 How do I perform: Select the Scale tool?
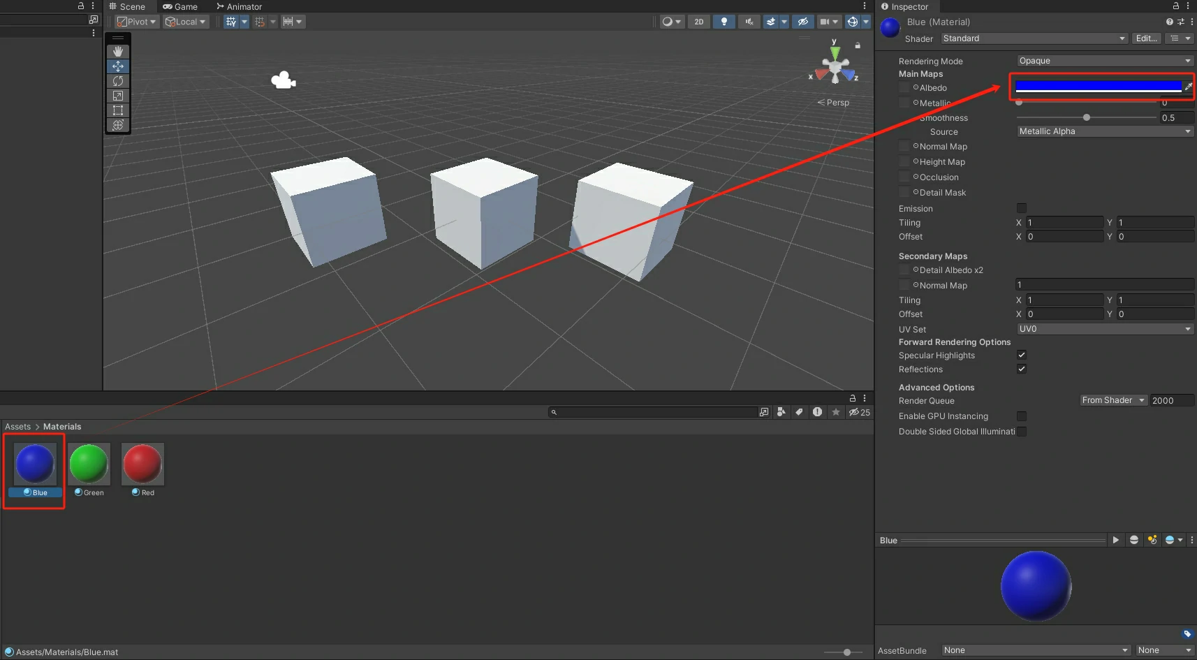click(x=118, y=96)
